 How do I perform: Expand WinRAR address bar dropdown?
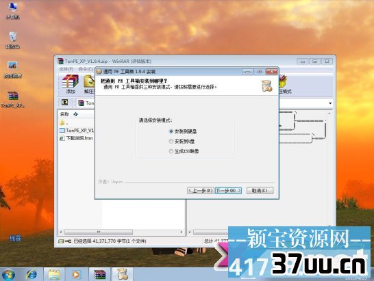pos(330,103)
